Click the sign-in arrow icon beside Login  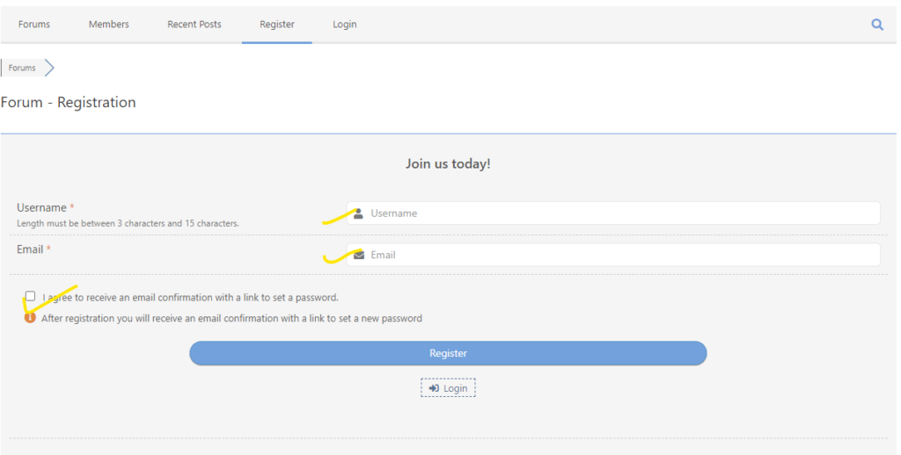point(434,388)
